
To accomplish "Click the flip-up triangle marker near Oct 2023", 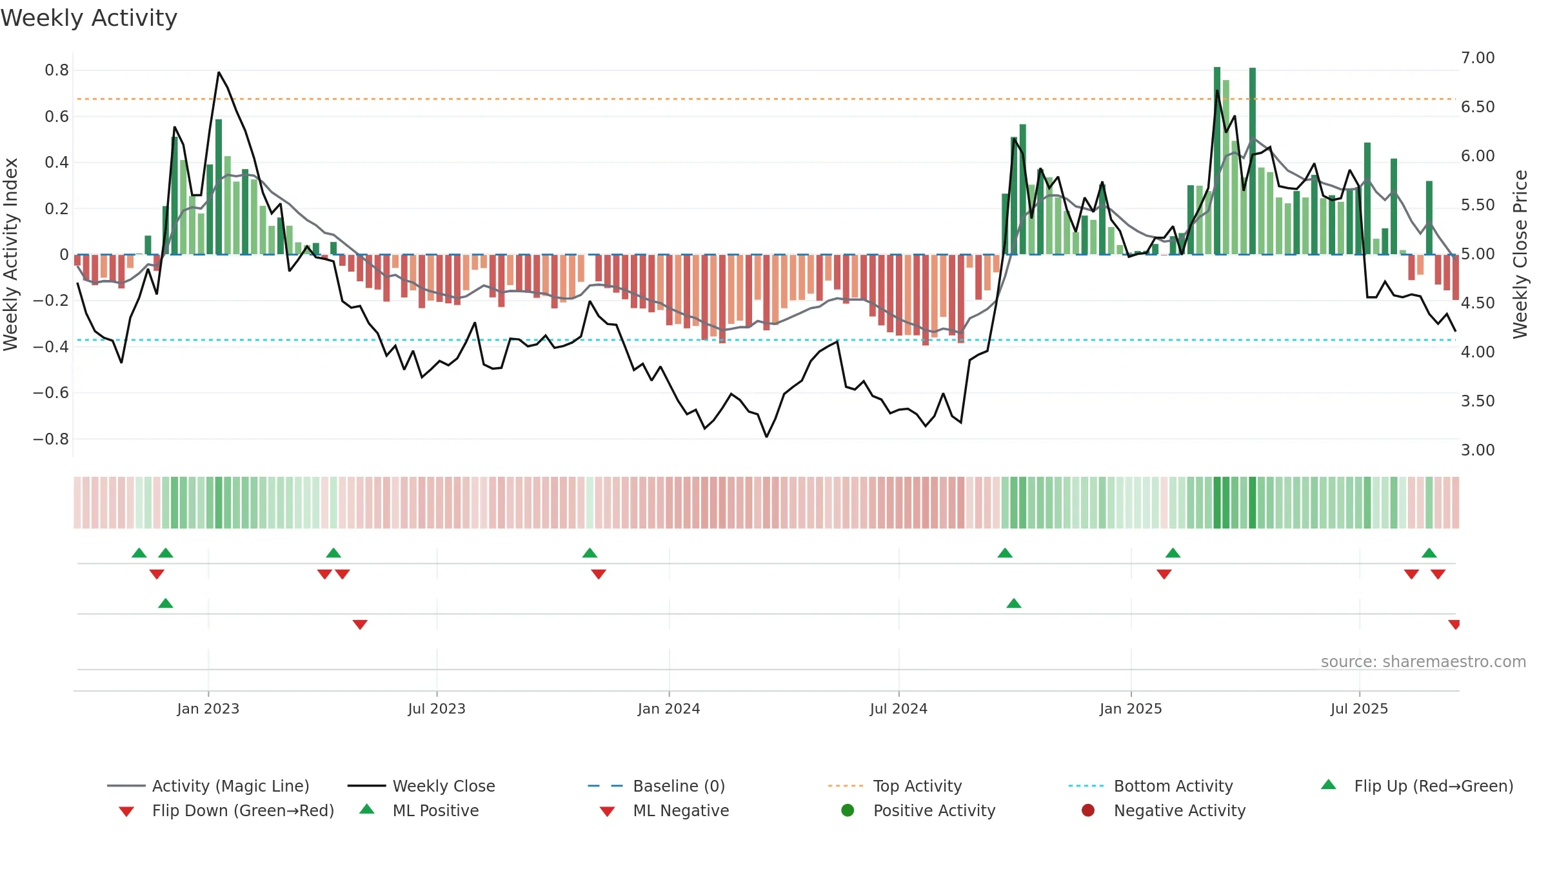I will tap(590, 553).
